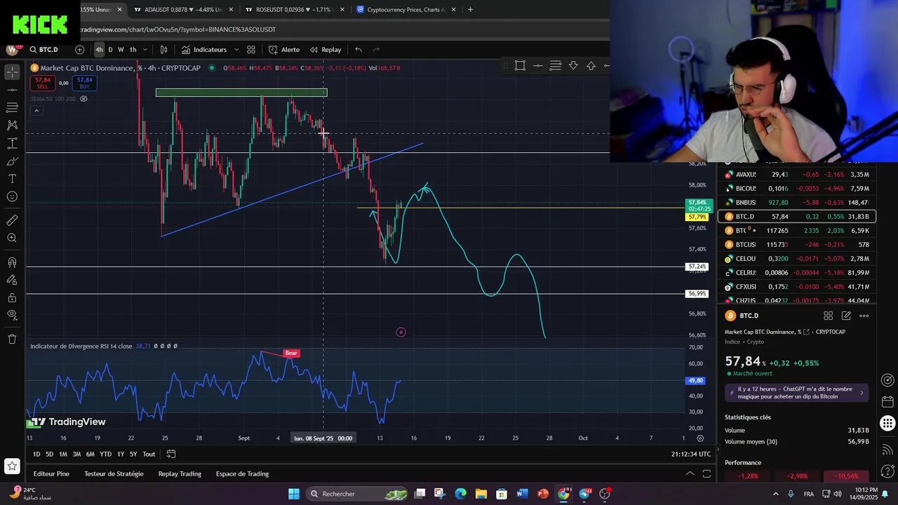Open the Indicateurs panel
The image size is (898, 505).
tap(204, 50)
